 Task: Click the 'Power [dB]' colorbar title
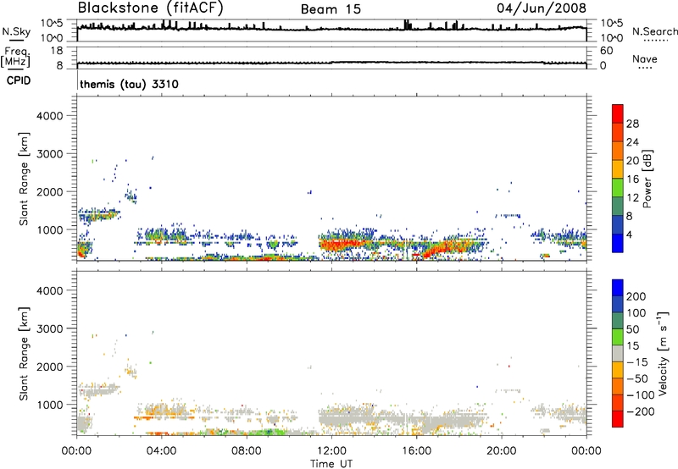[x=647, y=179]
